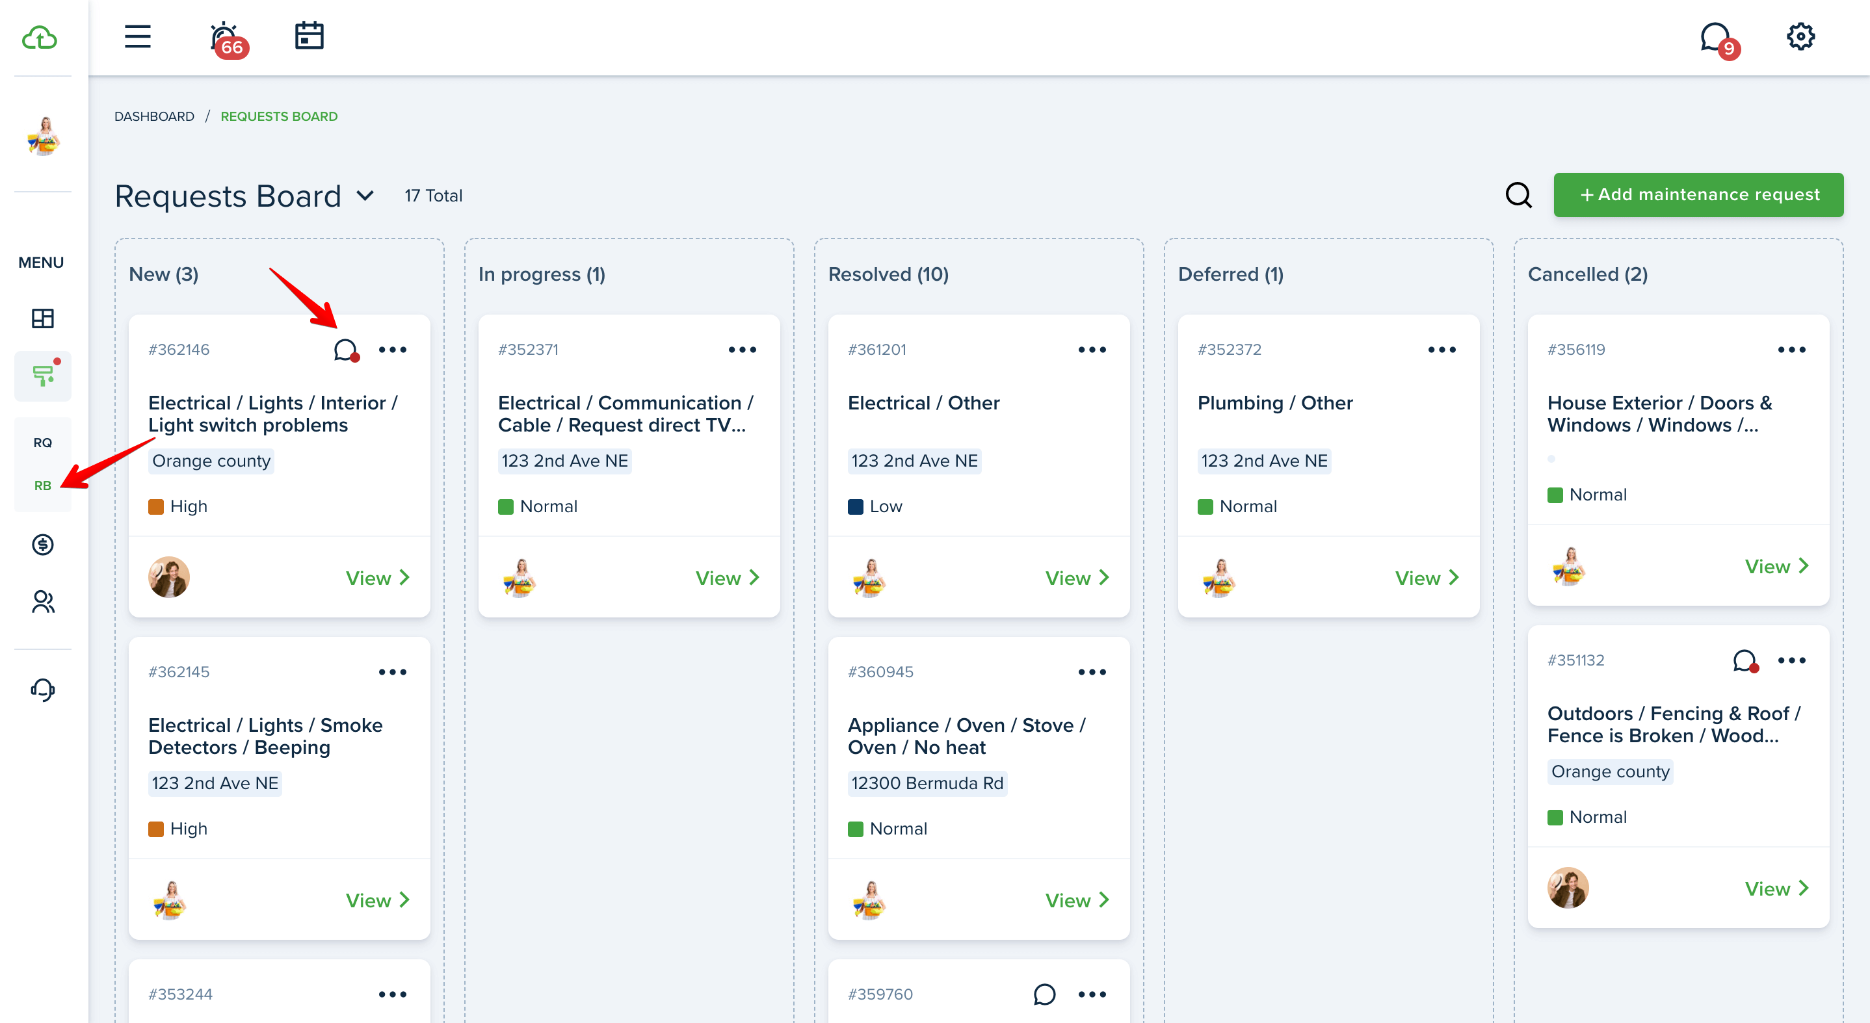Open three-dot menu on card #359760

(x=1092, y=994)
